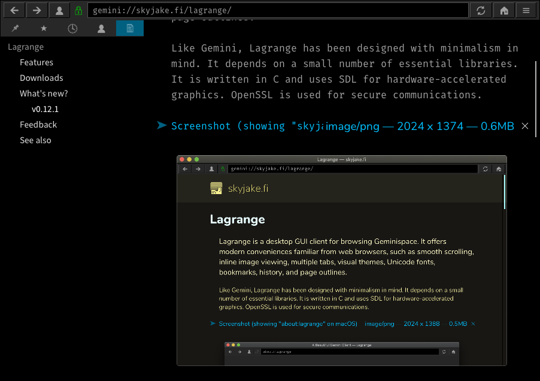Navigate to the Downloads outline heading
The image size is (540, 381).
coord(41,78)
